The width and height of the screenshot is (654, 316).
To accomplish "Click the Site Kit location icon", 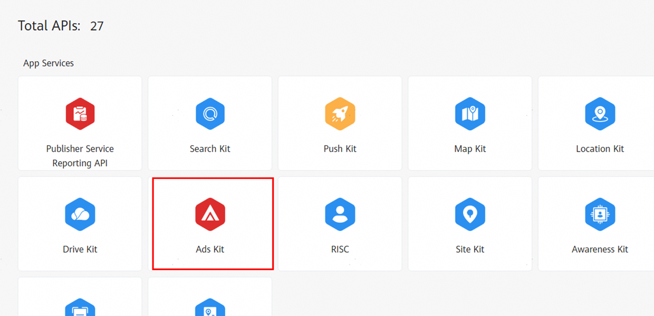I will pyautogui.click(x=470, y=214).
